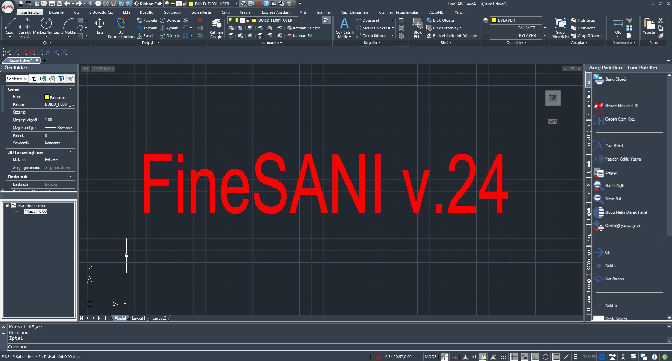672x361 pixels.
Task: Select Yazı Biçimi text style tool
Action: point(609,146)
